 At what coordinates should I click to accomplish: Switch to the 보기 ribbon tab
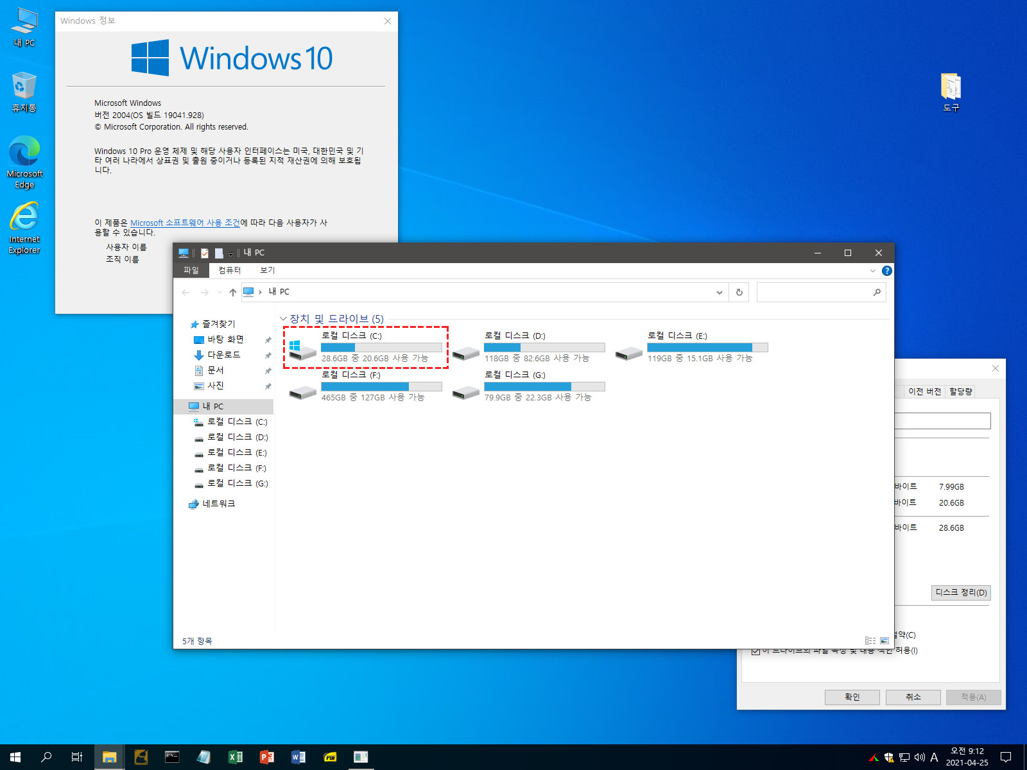(x=268, y=270)
